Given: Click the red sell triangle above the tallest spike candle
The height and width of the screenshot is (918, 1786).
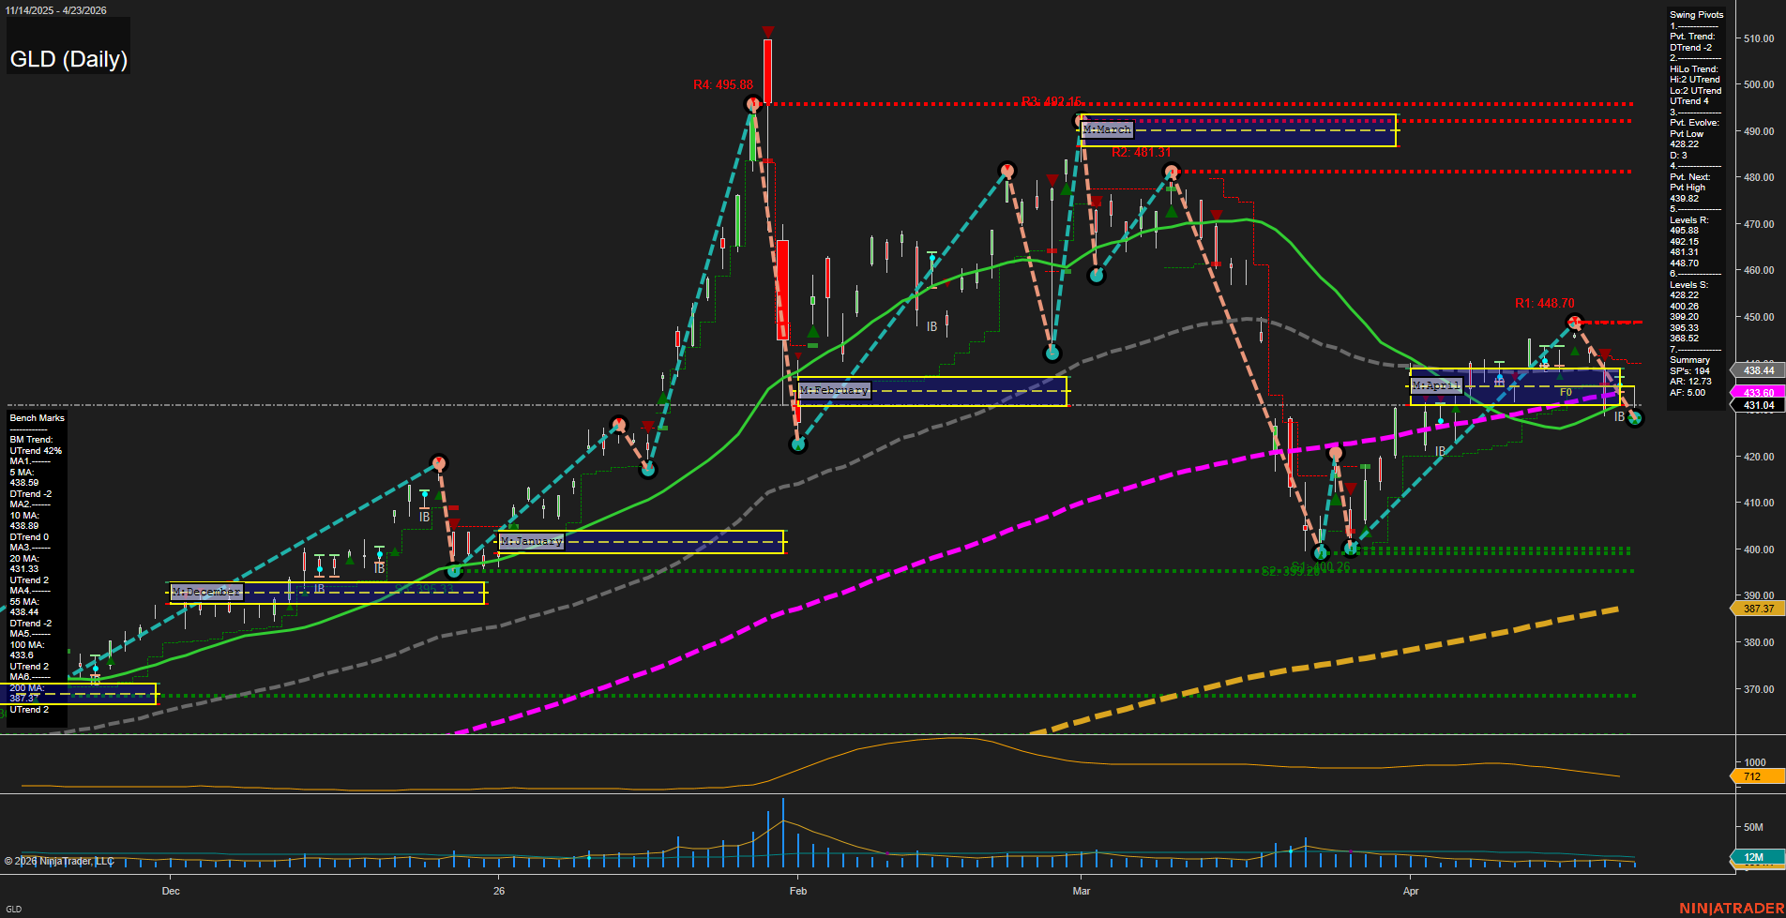Looking at the screenshot, I should point(767,31).
